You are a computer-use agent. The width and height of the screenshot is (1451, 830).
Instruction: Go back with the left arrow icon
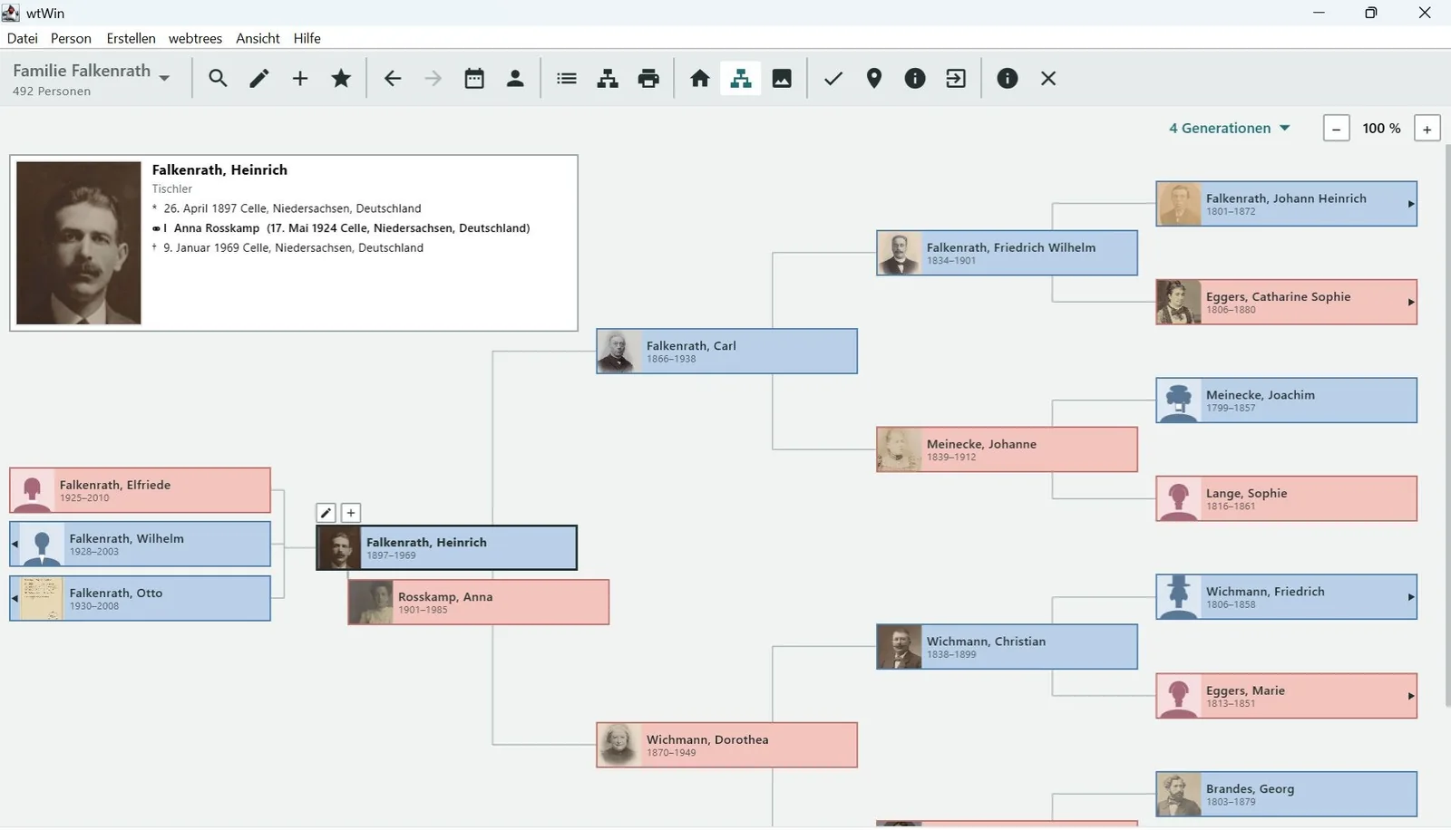point(392,79)
